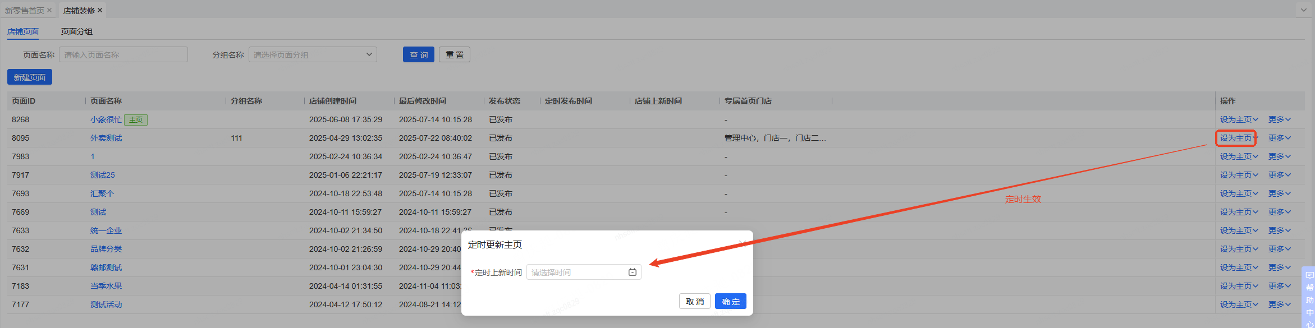Open the page named 1 link
Screen dimensions: 1315x328
tap(93, 156)
